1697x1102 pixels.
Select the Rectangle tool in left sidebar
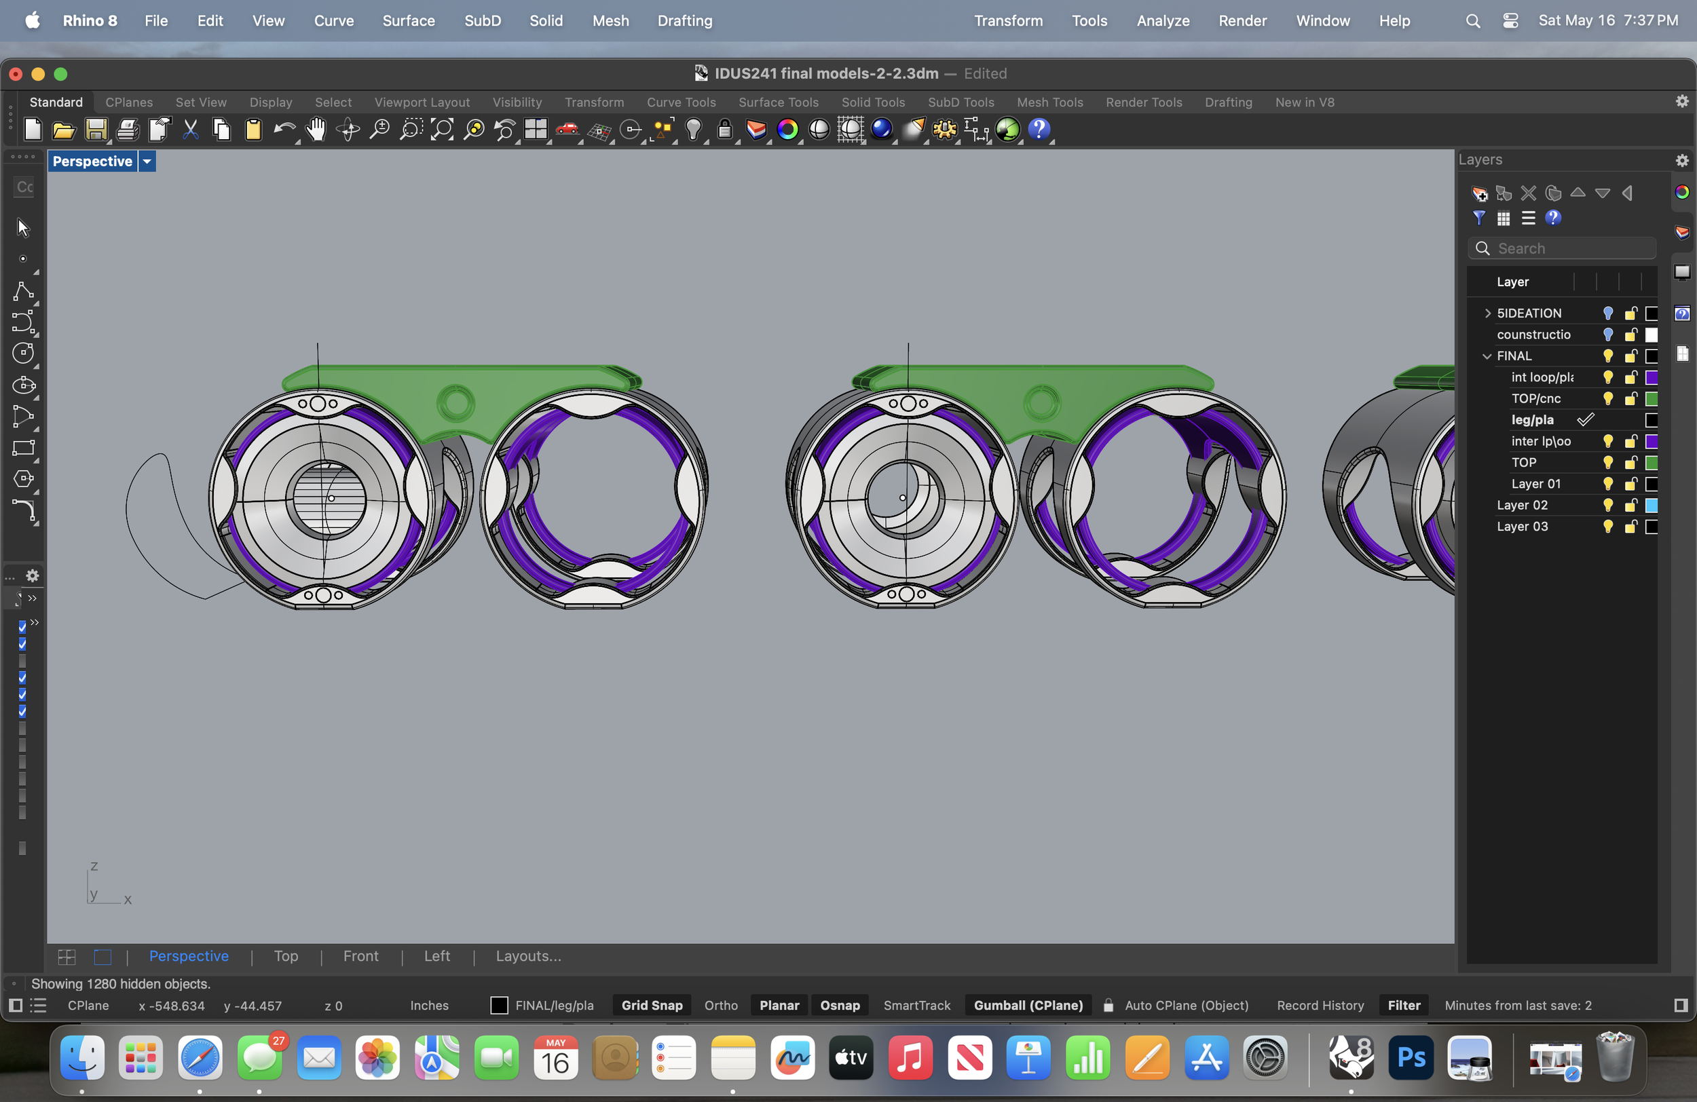pyautogui.click(x=23, y=448)
